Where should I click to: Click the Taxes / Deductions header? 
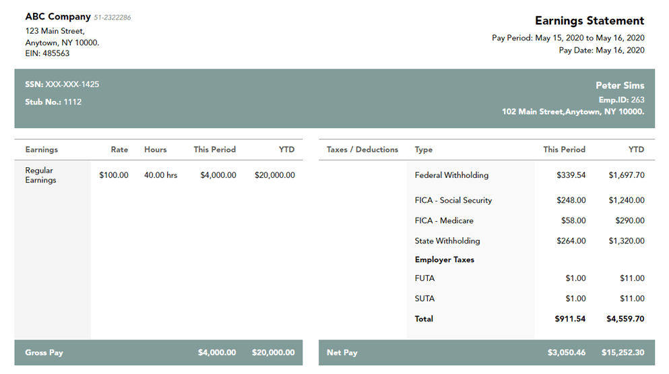point(362,150)
